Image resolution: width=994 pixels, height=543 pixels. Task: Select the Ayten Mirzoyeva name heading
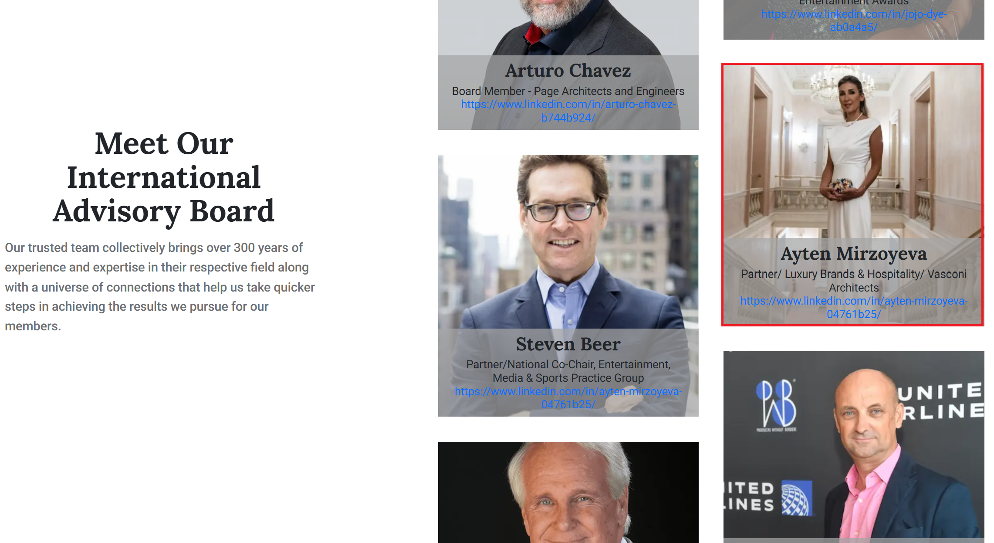[854, 254]
